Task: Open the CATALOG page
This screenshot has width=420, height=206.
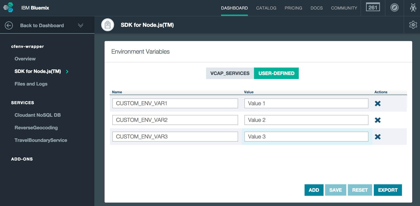Action: point(266,8)
